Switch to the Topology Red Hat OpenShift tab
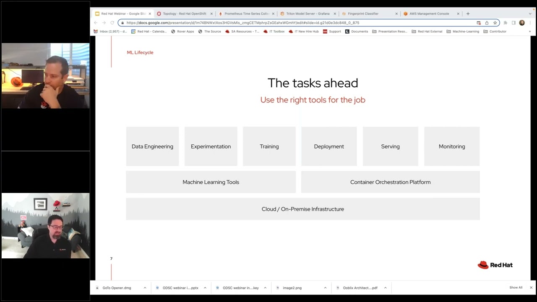The image size is (537, 302). [185, 13]
